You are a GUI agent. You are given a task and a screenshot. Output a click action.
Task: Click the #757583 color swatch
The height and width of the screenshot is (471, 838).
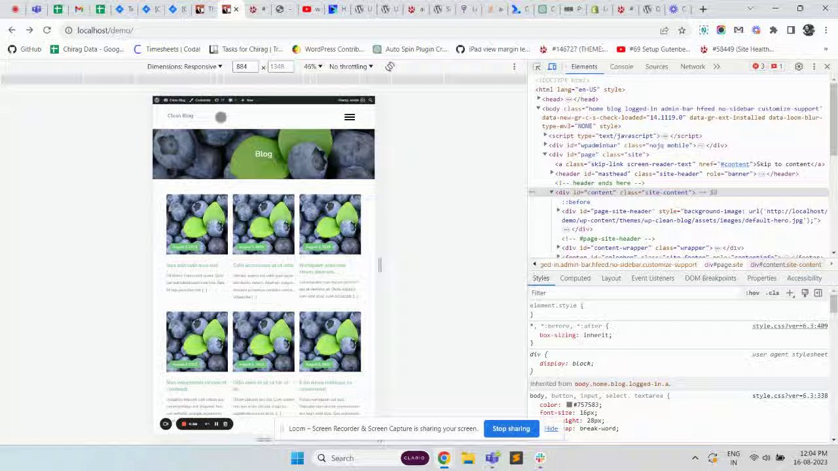(x=569, y=405)
